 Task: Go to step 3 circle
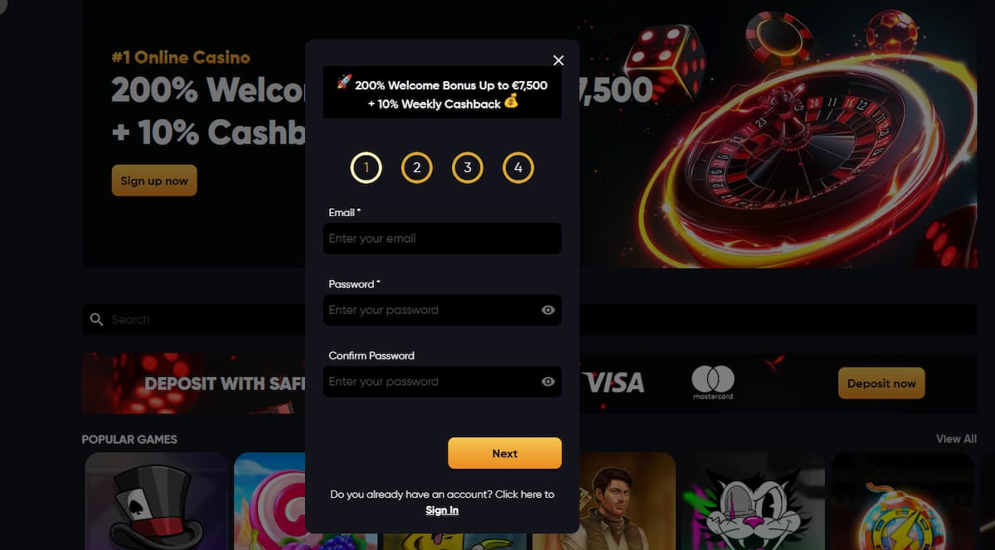(x=468, y=168)
